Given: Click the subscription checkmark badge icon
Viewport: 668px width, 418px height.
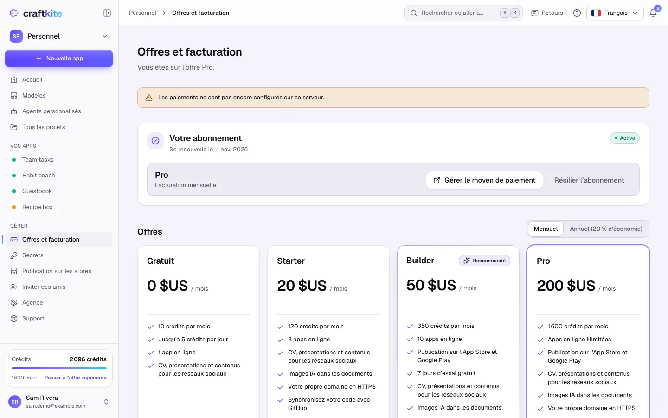Looking at the screenshot, I should [x=155, y=141].
